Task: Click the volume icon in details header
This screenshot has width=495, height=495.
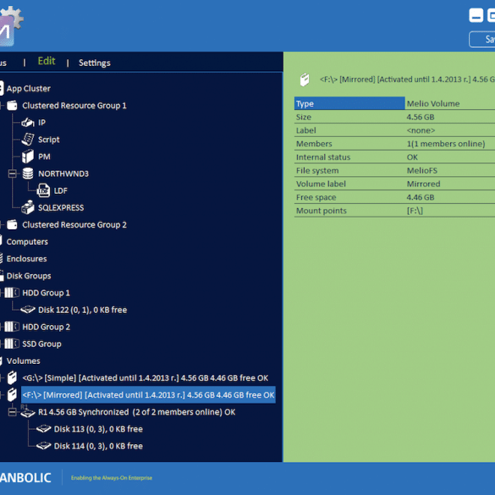Action: (x=305, y=80)
